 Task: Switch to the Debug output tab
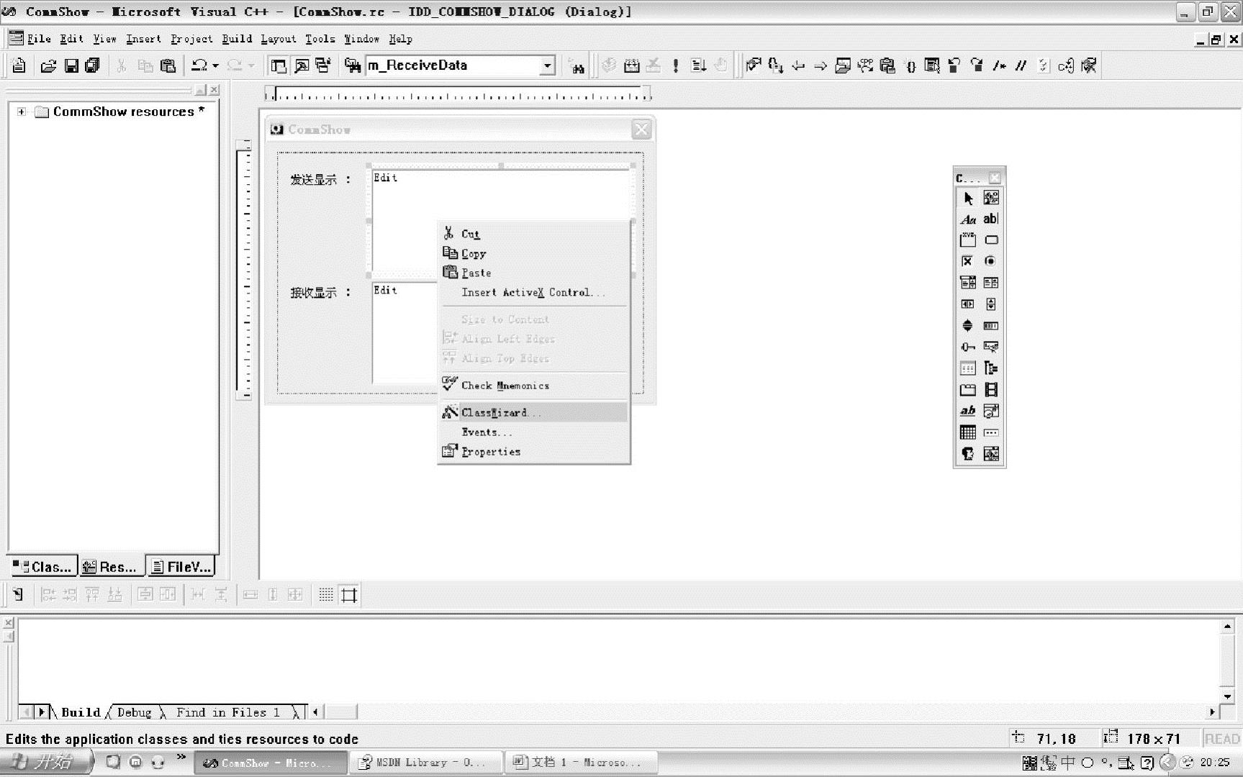pos(134,712)
